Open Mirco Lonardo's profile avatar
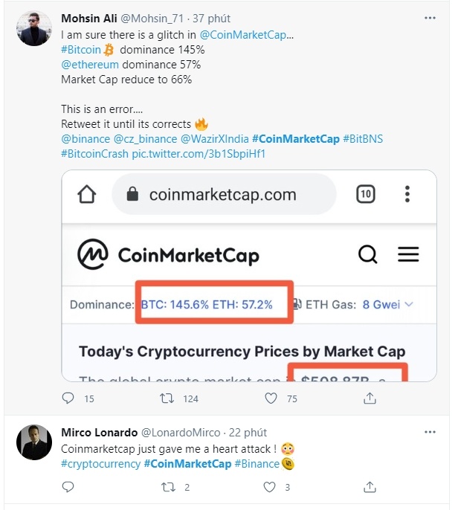This screenshot has height=510, width=458. coord(34,443)
